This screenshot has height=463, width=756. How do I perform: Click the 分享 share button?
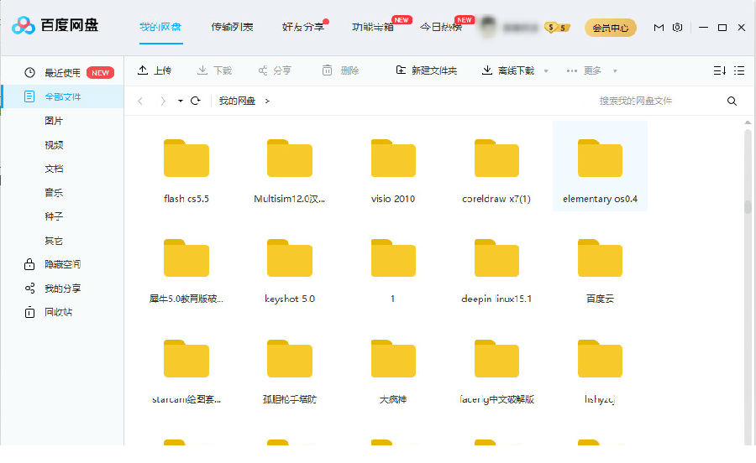click(275, 70)
